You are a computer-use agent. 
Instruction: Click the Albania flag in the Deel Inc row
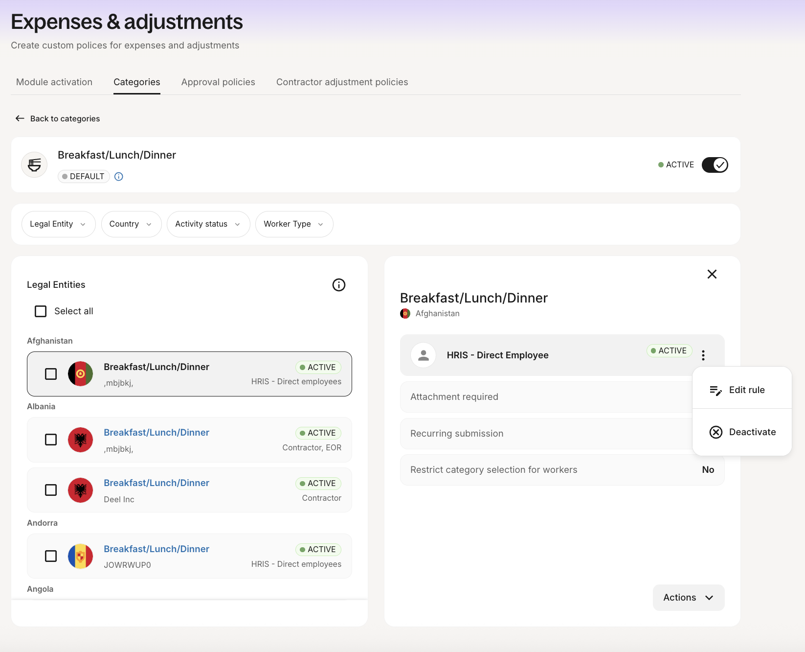(x=81, y=490)
